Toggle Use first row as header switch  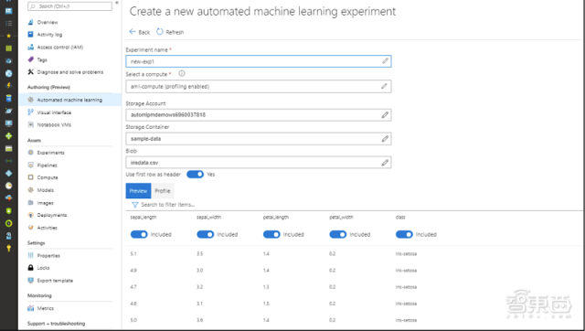point(195,175)
